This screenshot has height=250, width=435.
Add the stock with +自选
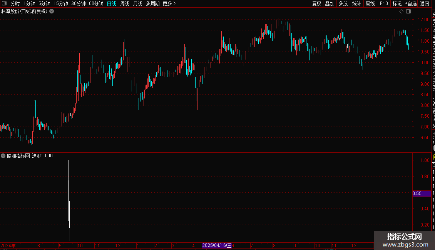411,3
